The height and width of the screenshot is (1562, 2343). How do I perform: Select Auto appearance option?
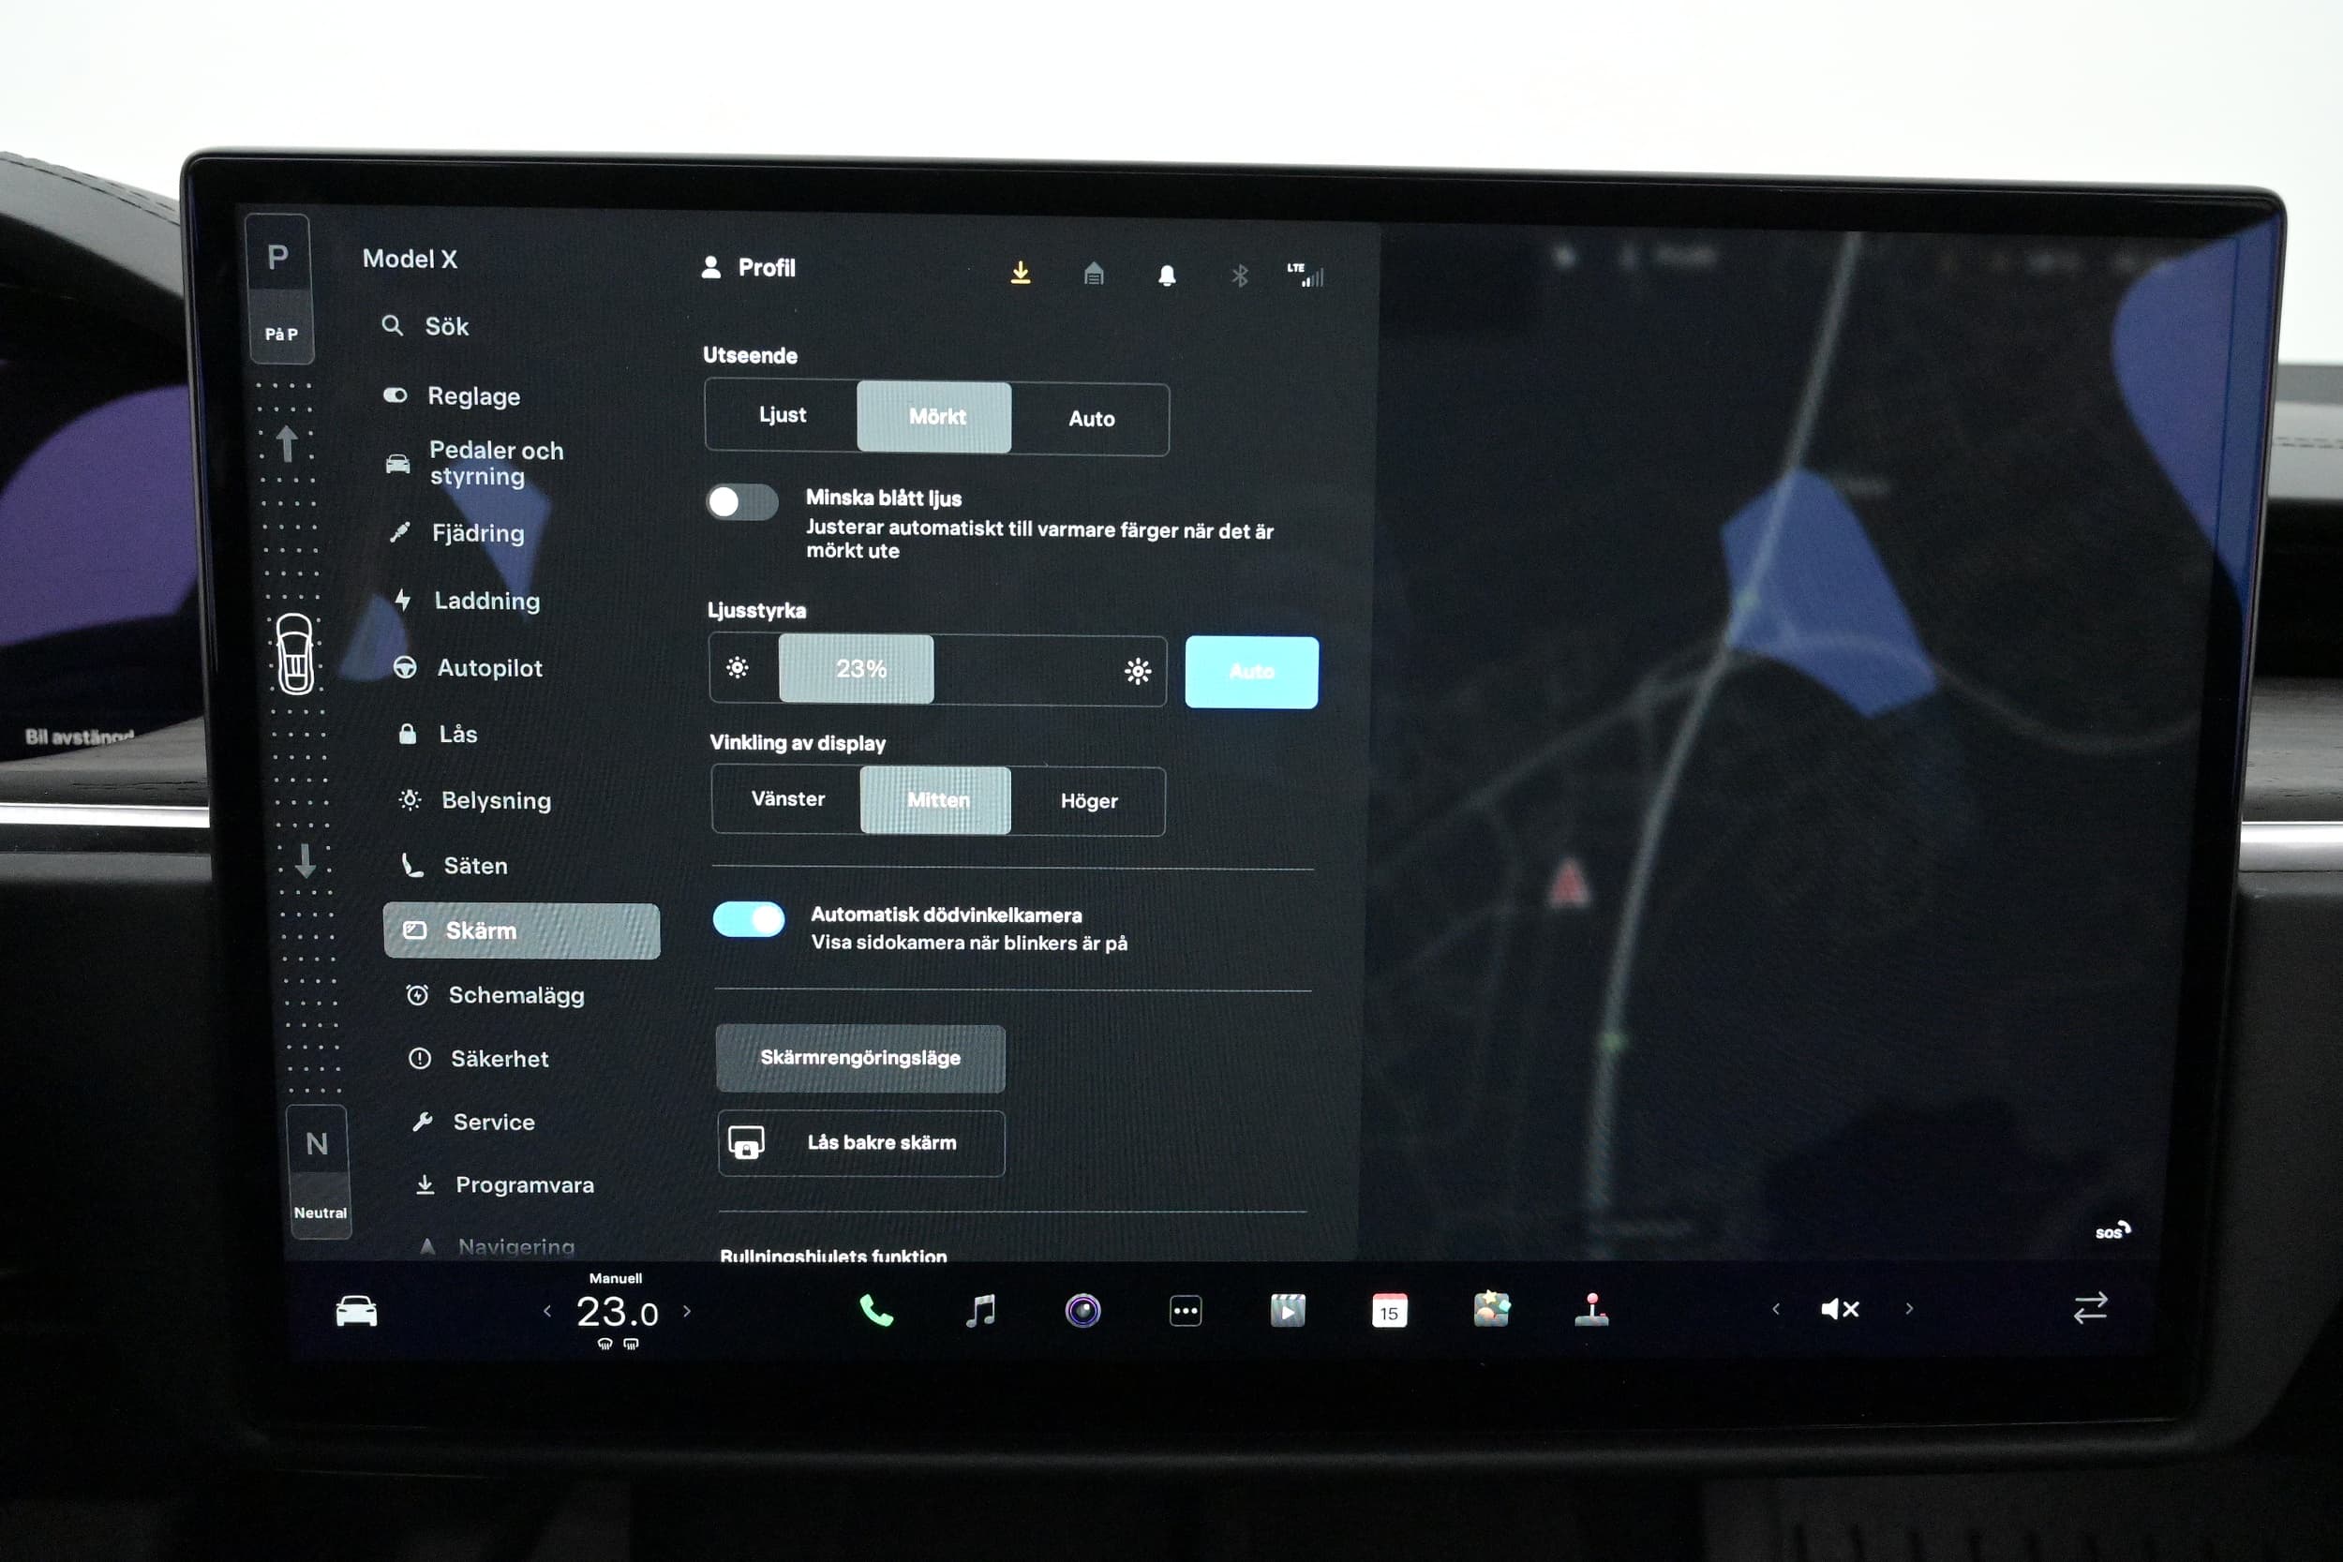1091,420
